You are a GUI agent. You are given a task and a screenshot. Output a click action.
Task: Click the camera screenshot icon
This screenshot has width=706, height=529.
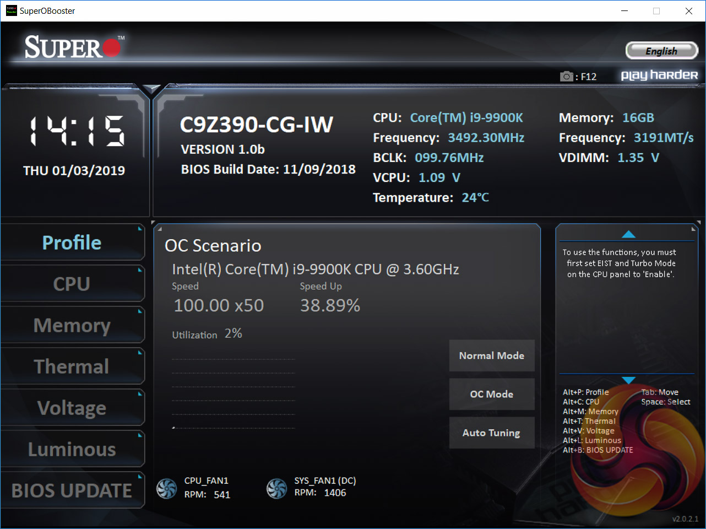coord(567,76)
